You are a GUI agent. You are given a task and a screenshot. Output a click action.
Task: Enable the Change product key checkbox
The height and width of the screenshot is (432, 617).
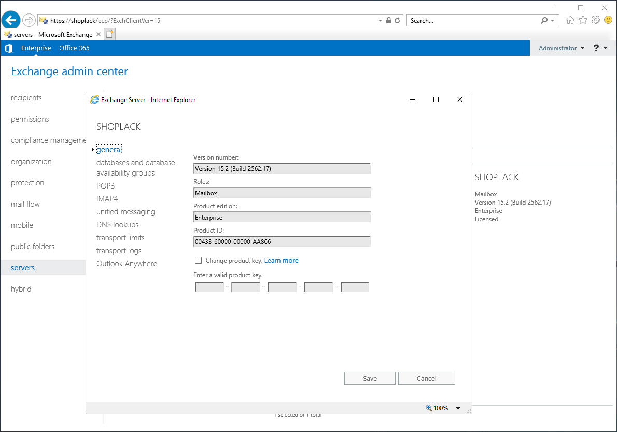198,261
